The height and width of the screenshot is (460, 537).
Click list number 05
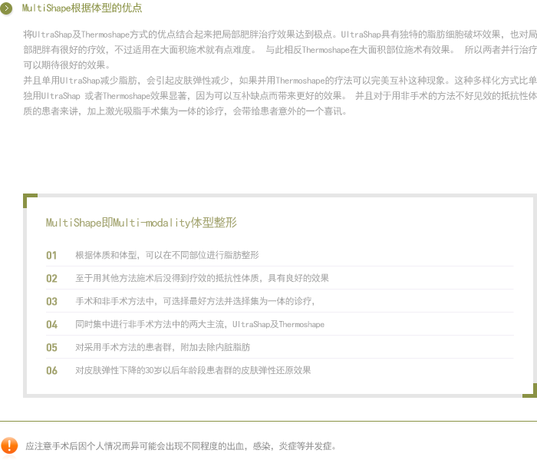point(51,347)
